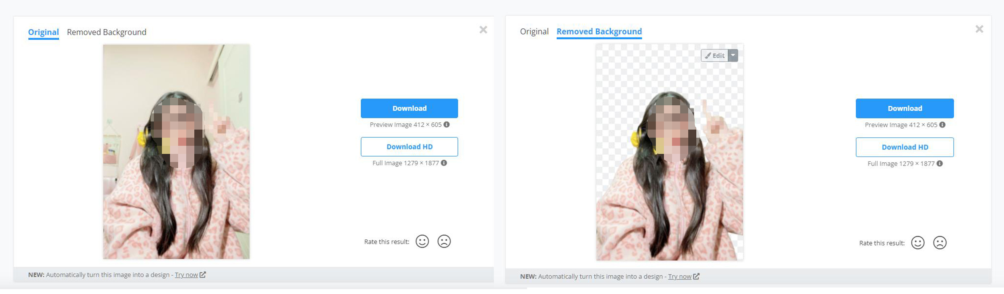1004x294 pixels.
Task: Click info icon beside left Preview Image size
Action: pos(447,124)
